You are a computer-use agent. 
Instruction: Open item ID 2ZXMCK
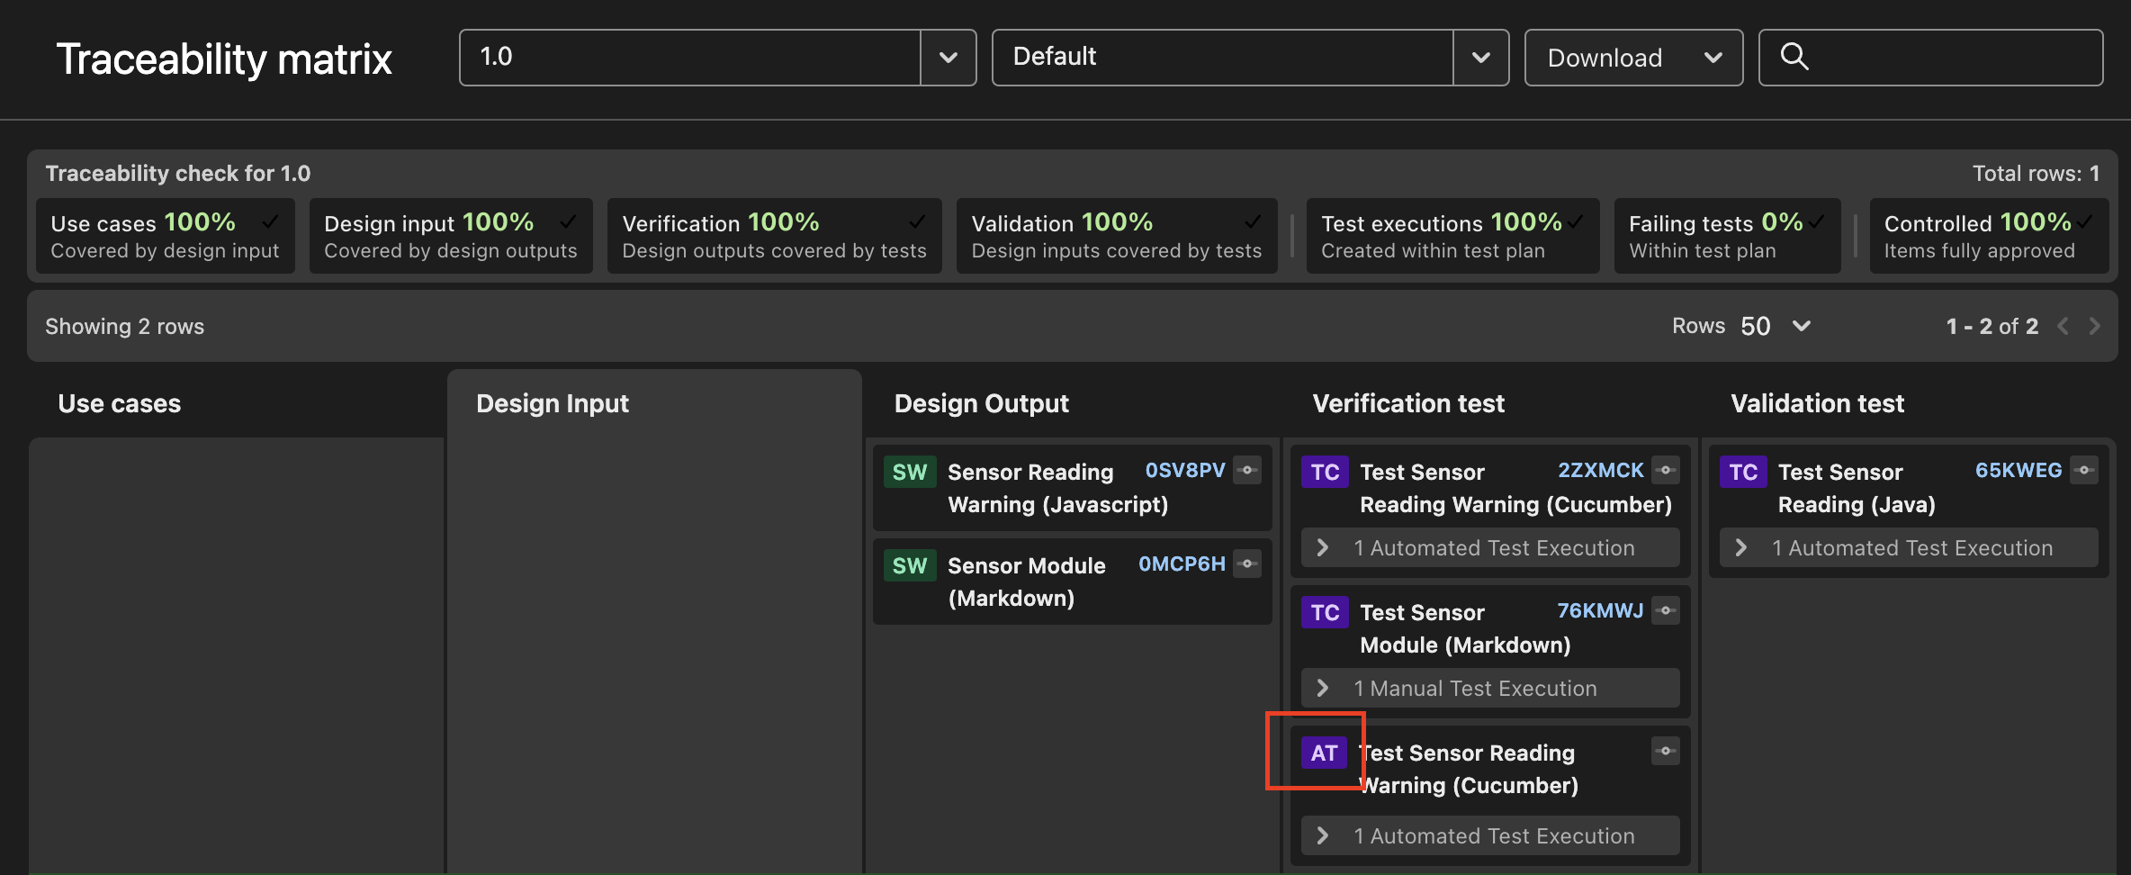click(1601, 470)
